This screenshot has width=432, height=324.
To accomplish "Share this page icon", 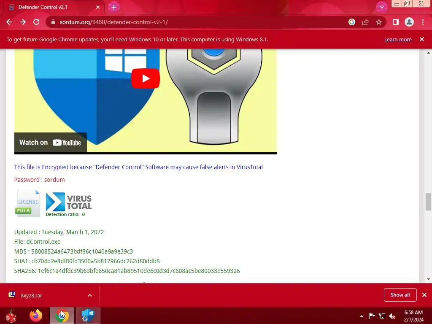I will pyautogui.click(x=365, y=22).
